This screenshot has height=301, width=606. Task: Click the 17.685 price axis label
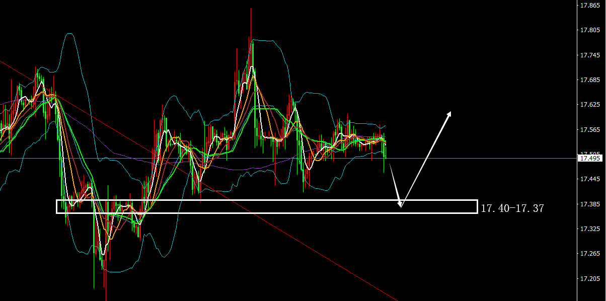(x=589, y=81)
